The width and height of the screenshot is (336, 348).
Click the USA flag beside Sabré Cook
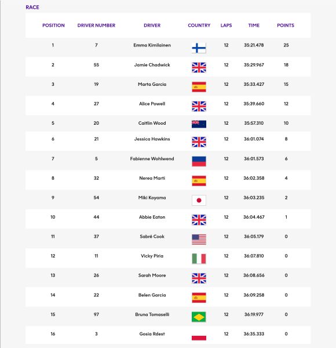click(x=199, y=239)
